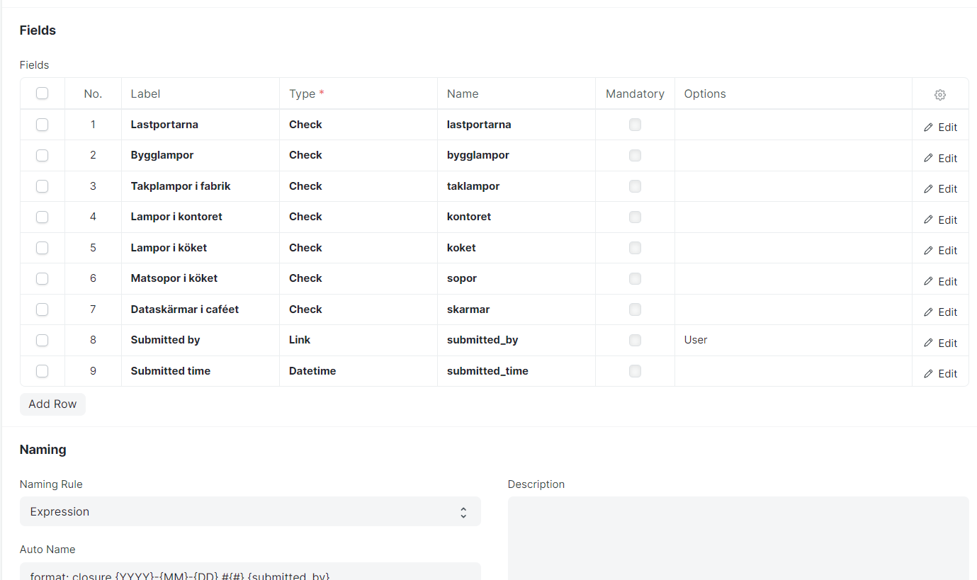Click the Auto Name input field
Screen dimensions: 977x580
click(250, 572)
